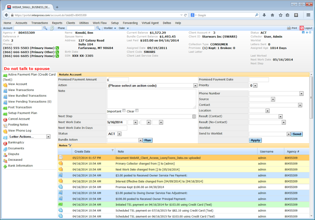Check the Important checkbox under the note
Viewport: 315px width, 220px height.
coord(124,111)
